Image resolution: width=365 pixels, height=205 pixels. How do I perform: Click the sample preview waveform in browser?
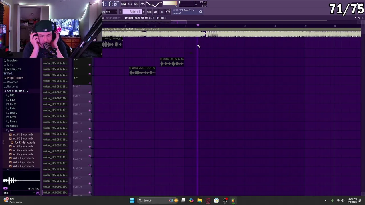pyautogui.click(x=21, y=180)
